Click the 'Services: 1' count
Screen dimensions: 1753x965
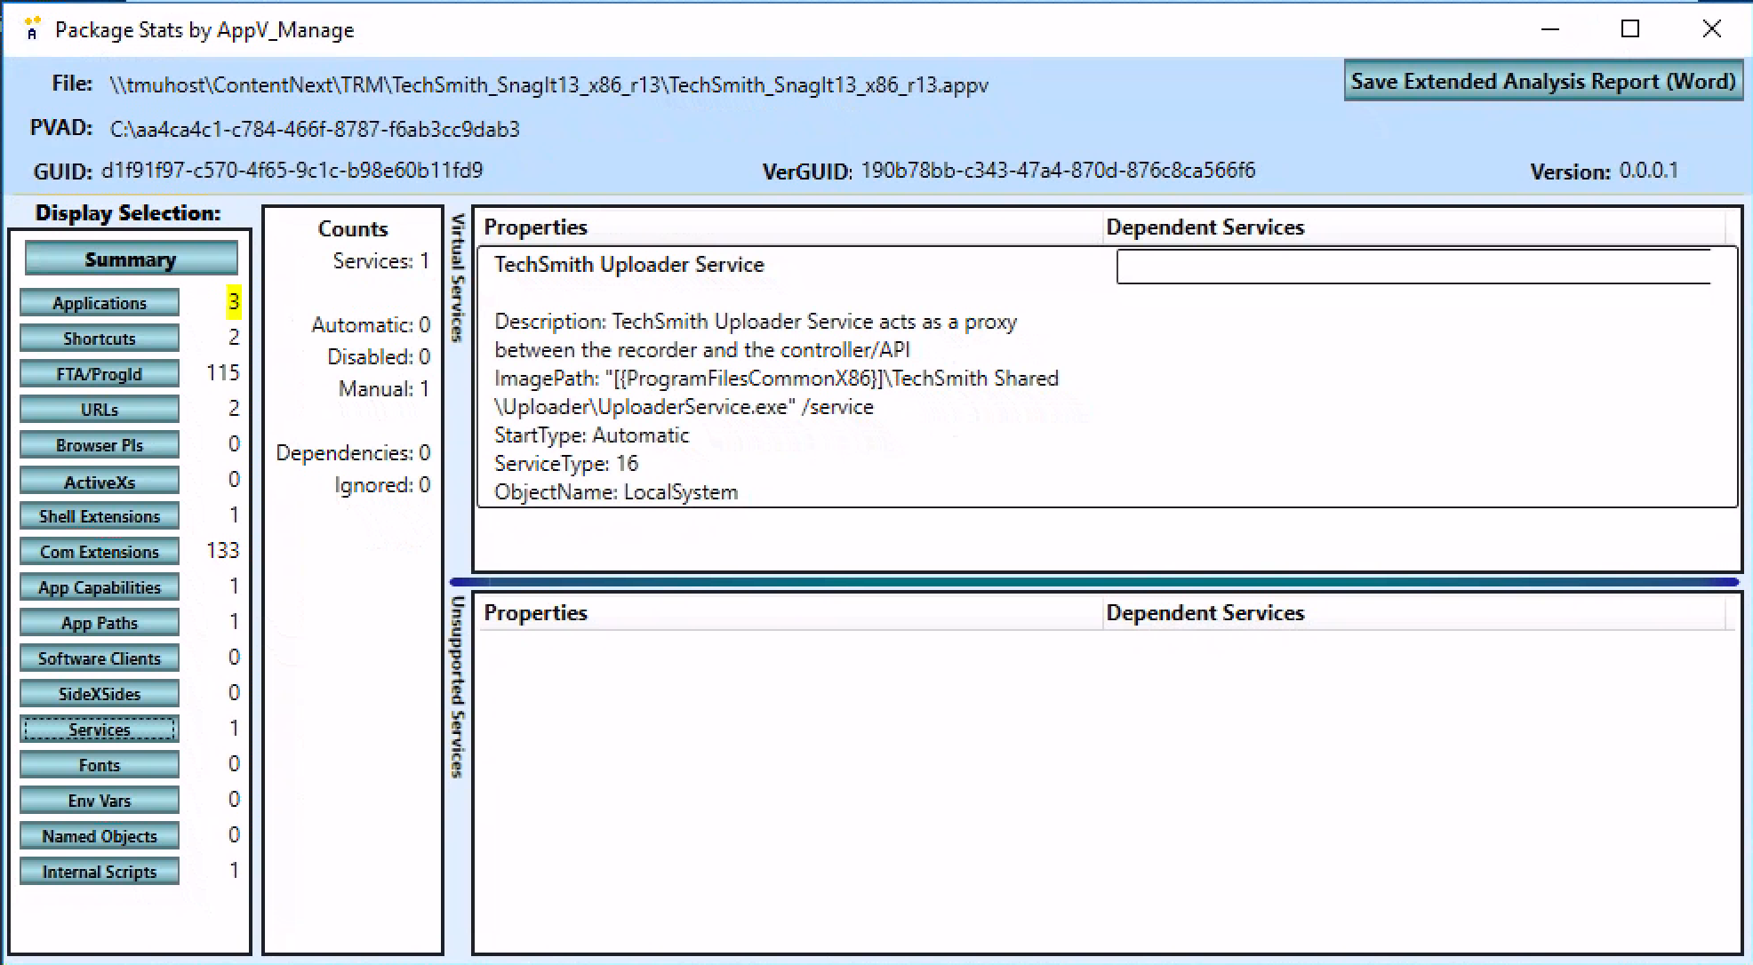click(x=381, y=261)
